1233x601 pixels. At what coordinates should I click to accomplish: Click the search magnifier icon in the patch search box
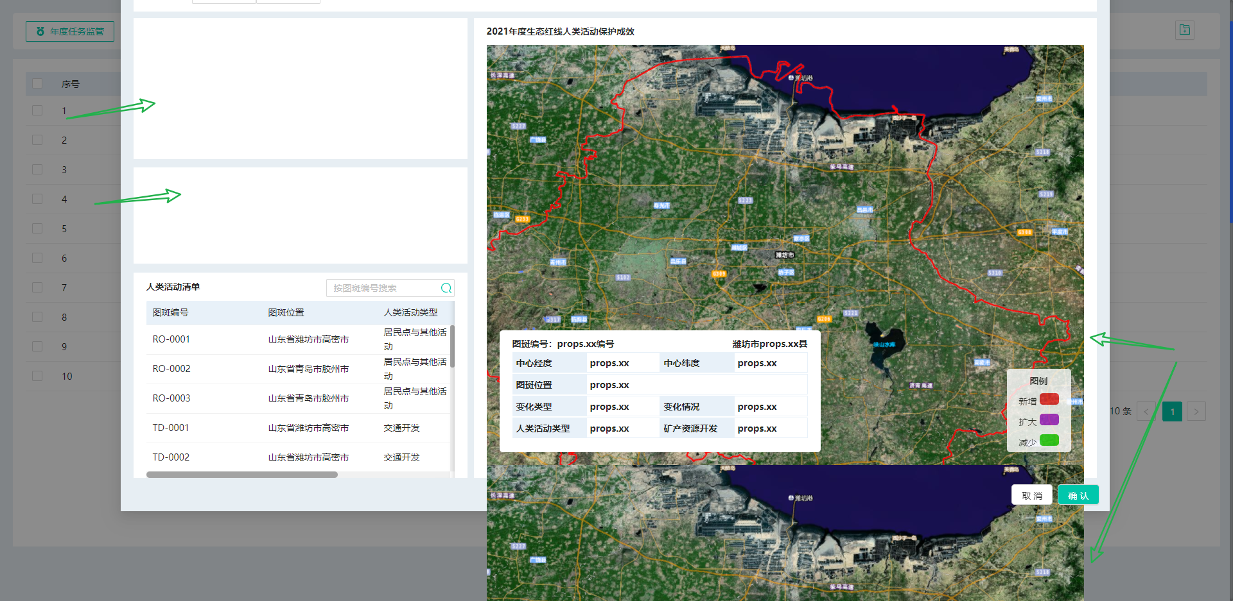446,288
